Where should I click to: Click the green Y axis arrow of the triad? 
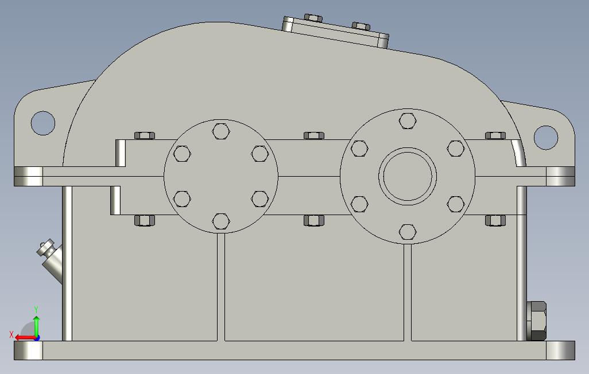36,326
